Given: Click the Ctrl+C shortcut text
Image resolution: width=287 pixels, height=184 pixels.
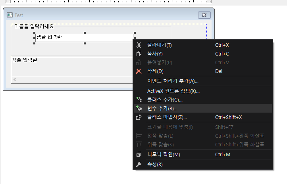Looking at the screenshot, I should 222,54.
